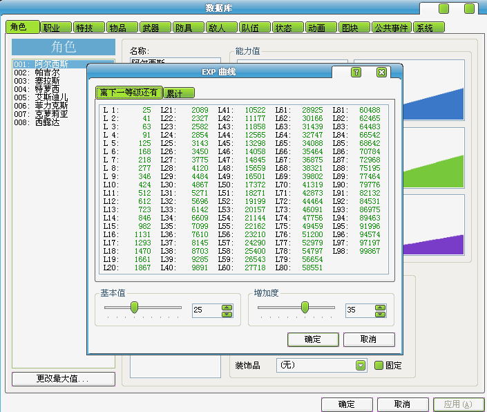Click the L98 EXP value 99867
The image size is (487, 412).
pos(370,251)
